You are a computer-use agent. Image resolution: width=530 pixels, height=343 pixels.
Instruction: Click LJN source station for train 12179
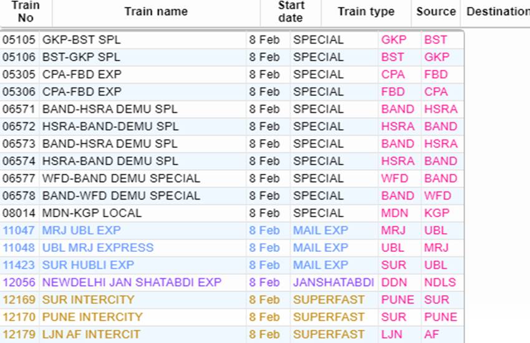pyautogui.click(x=392, y=334)
